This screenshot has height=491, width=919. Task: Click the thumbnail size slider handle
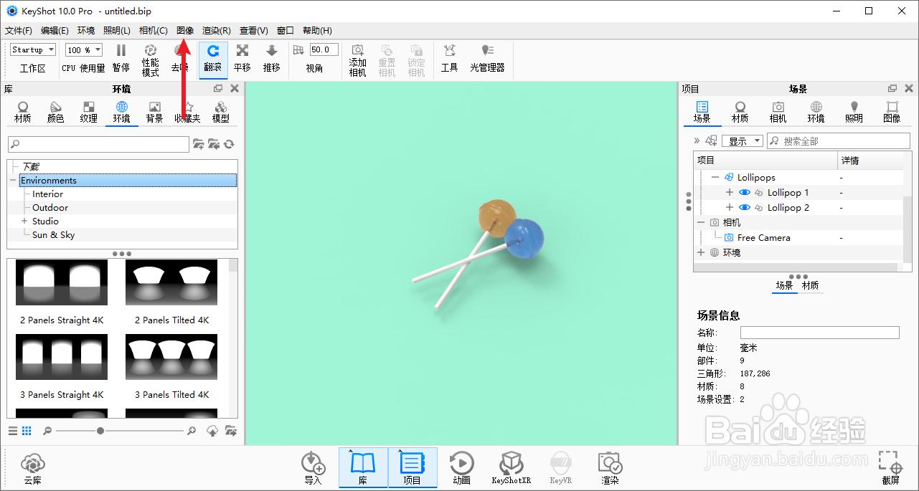(100, 431)
